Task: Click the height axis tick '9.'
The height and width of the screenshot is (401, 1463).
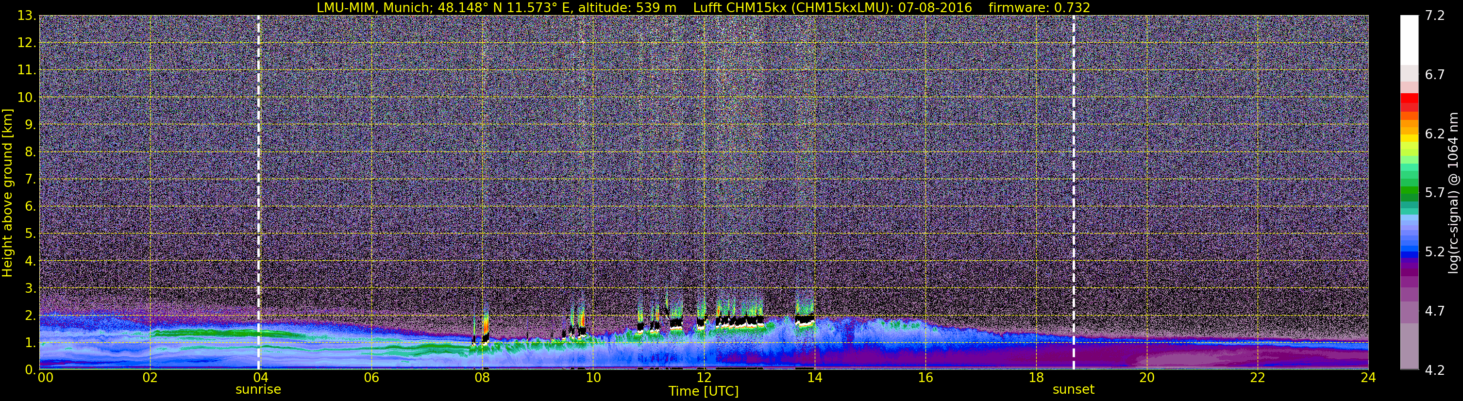Action: [x=31, y=124]
